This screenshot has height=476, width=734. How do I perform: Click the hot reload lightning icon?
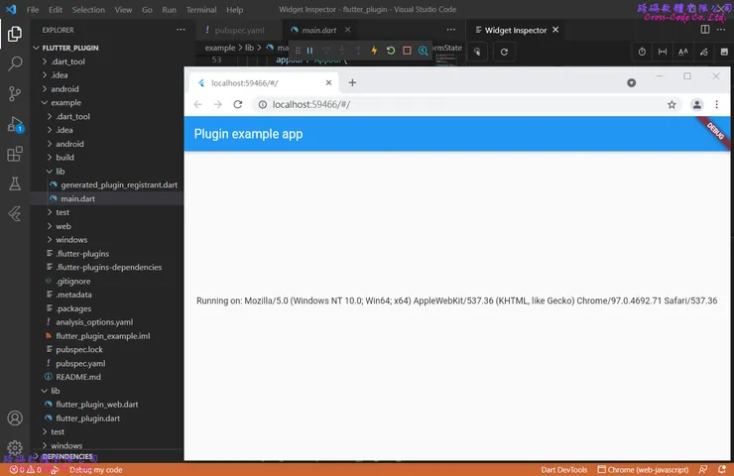click(x=374, y=51)
